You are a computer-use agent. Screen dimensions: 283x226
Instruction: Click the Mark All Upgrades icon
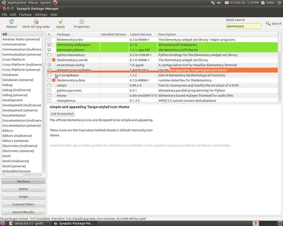(36, 22)
